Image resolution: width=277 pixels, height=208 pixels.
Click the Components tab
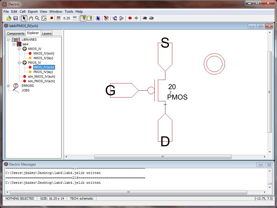coord(16,33)
